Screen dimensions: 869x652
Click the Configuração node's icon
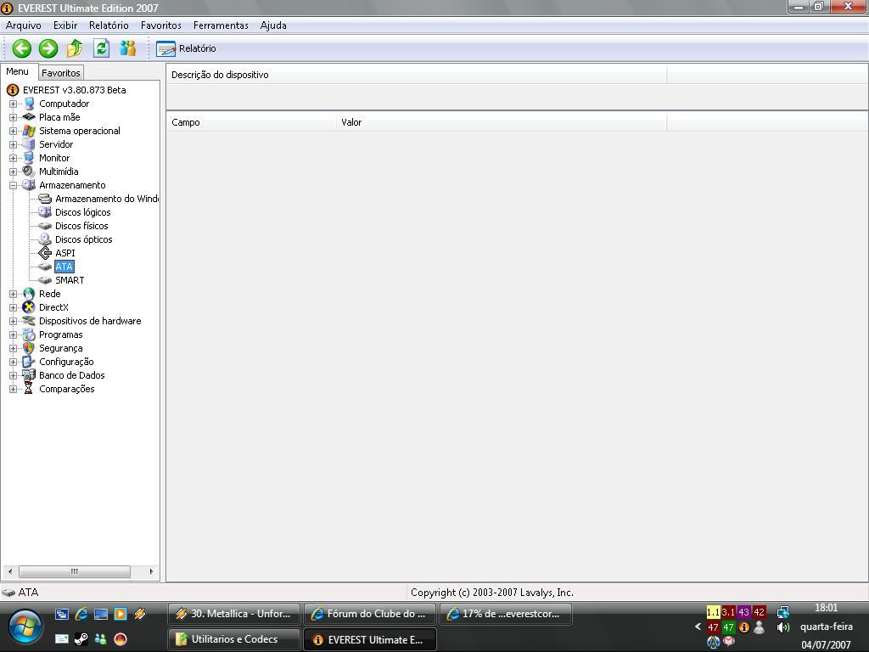tap(29, 362)
